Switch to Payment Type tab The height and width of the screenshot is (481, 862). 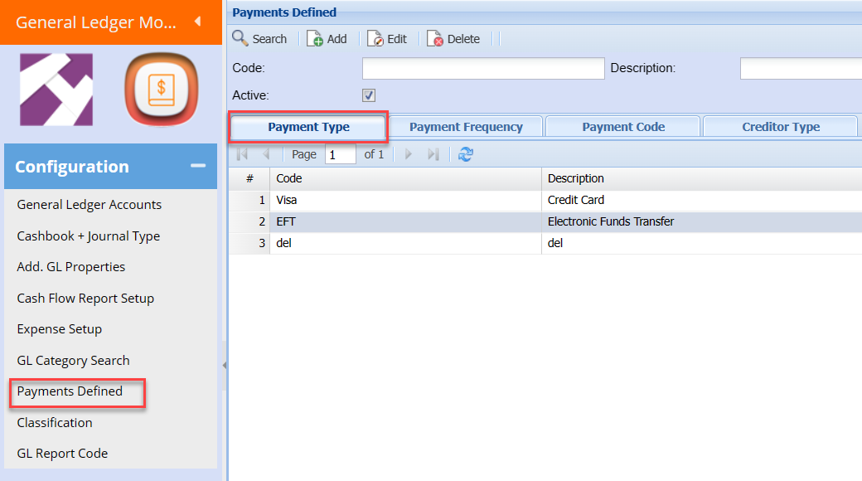click(x=308, y=127)
